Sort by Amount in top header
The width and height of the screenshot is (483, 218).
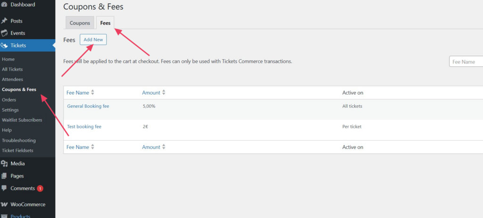point(164,93)
